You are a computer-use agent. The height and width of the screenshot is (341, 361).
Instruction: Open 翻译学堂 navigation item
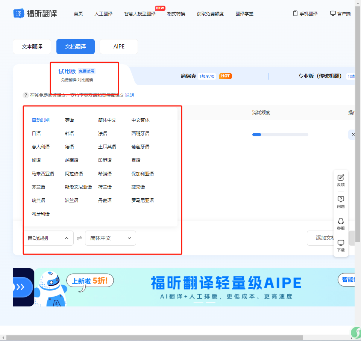point(244,14)
